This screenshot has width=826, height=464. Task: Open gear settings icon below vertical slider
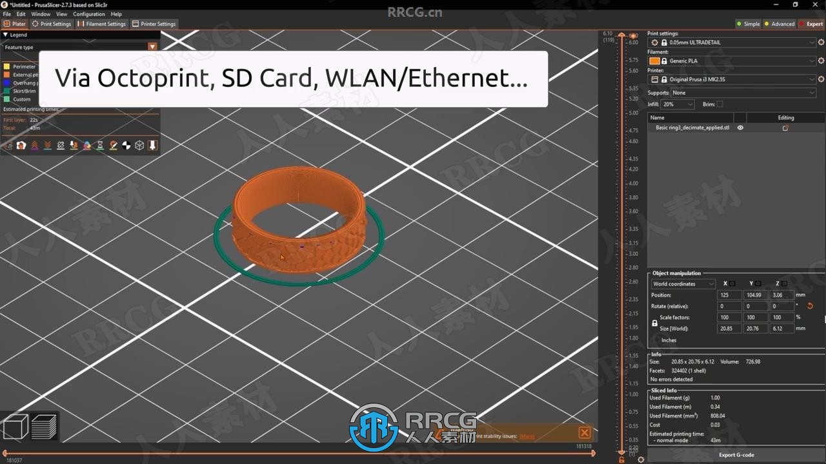point(641,459)
